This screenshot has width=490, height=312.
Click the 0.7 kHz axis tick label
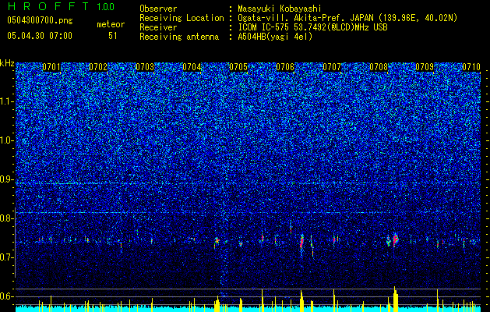pyautogui.click(x=7, y=257)
